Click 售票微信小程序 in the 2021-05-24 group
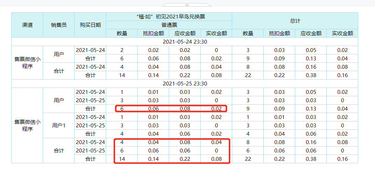Image resolution: width=375 pixels, height=173 pixels. pos(27,62)
